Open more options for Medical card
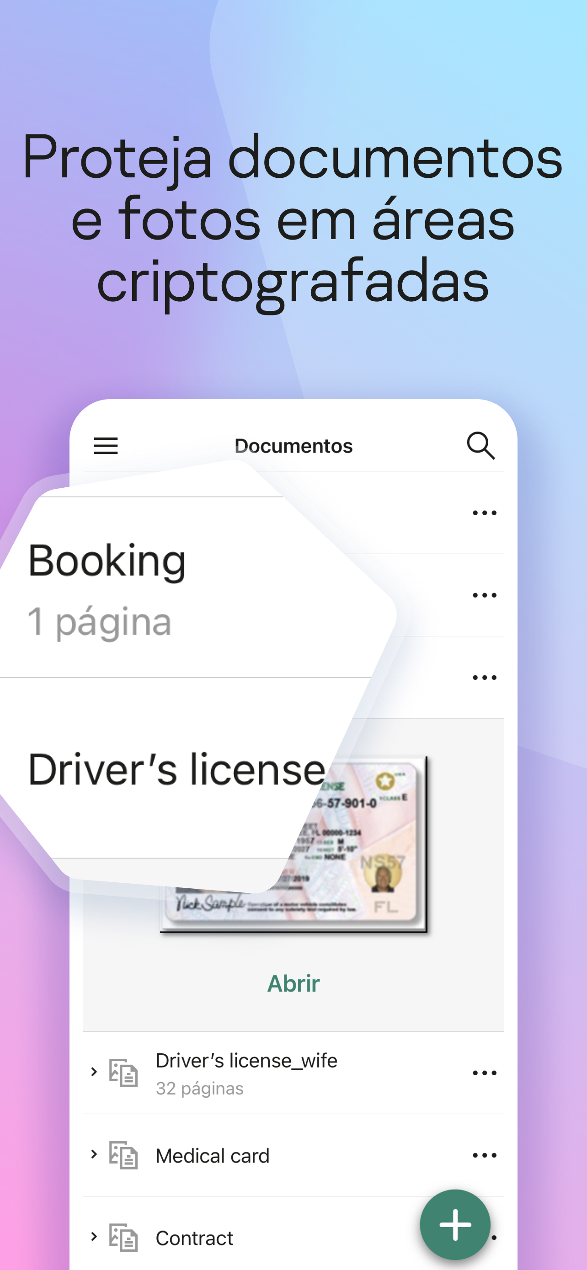This screenshot has height=1270, width=587. click(x=485, y=1155)
